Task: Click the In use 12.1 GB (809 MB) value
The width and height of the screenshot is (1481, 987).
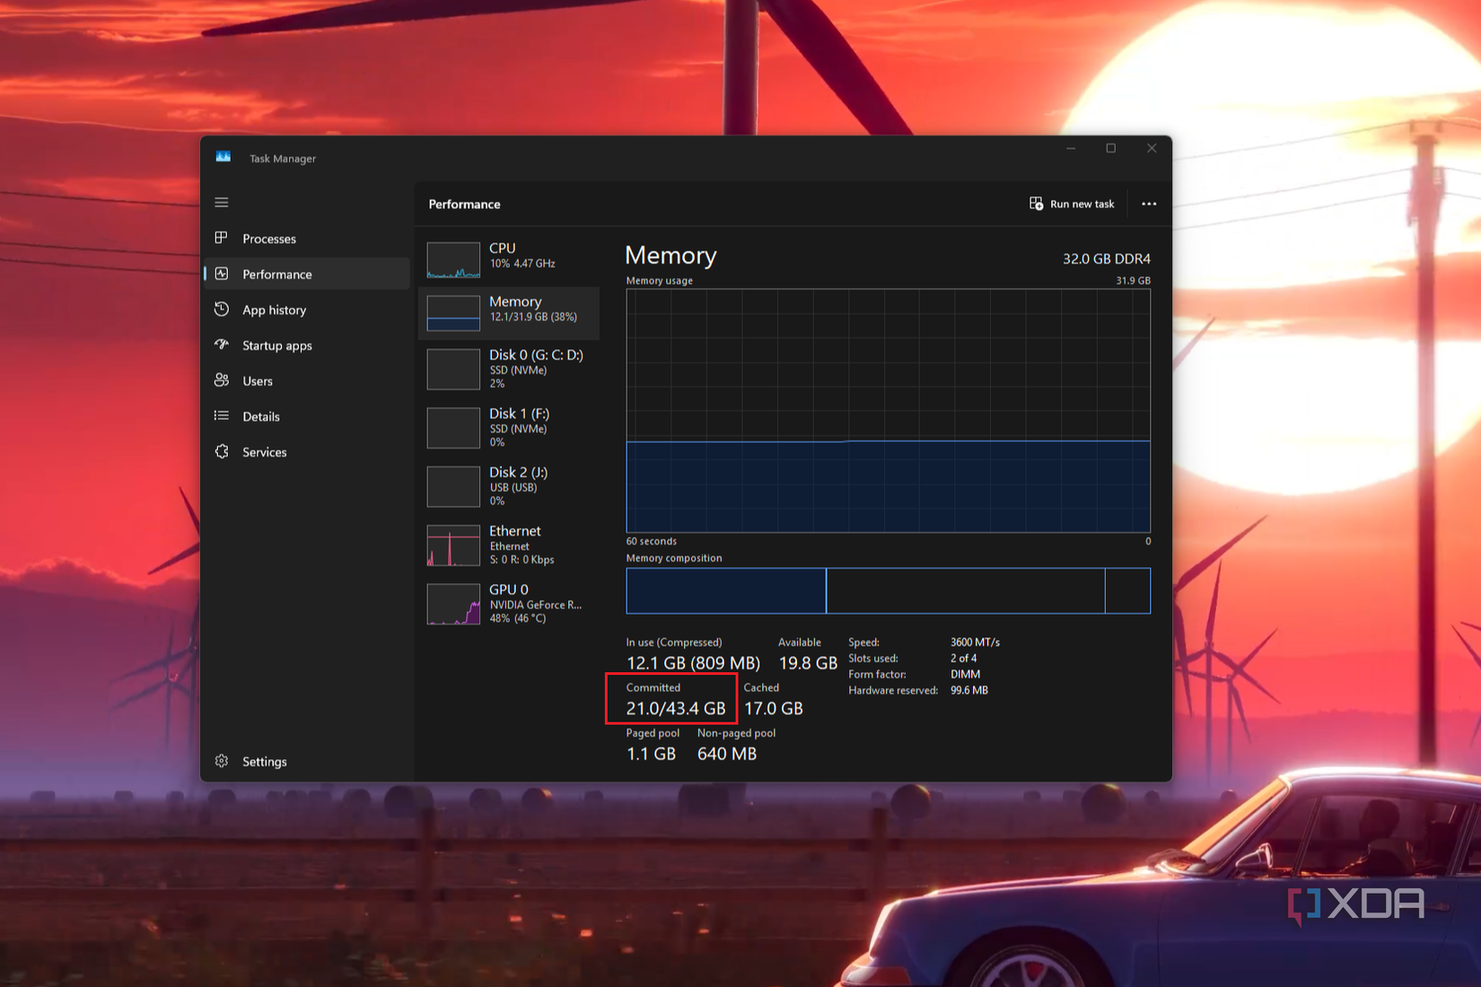Action: click(693, 663)
